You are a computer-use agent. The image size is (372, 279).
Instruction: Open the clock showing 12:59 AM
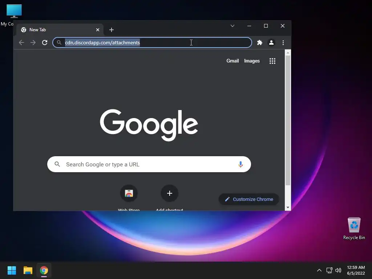(356, 270)
